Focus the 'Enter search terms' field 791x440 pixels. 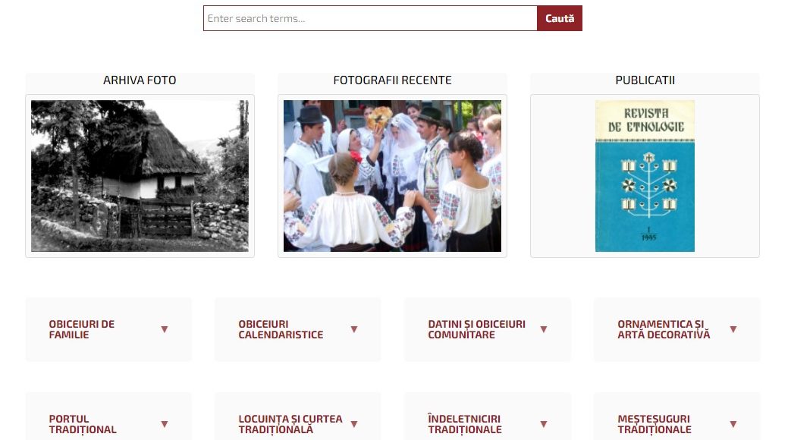pos(370,18)
